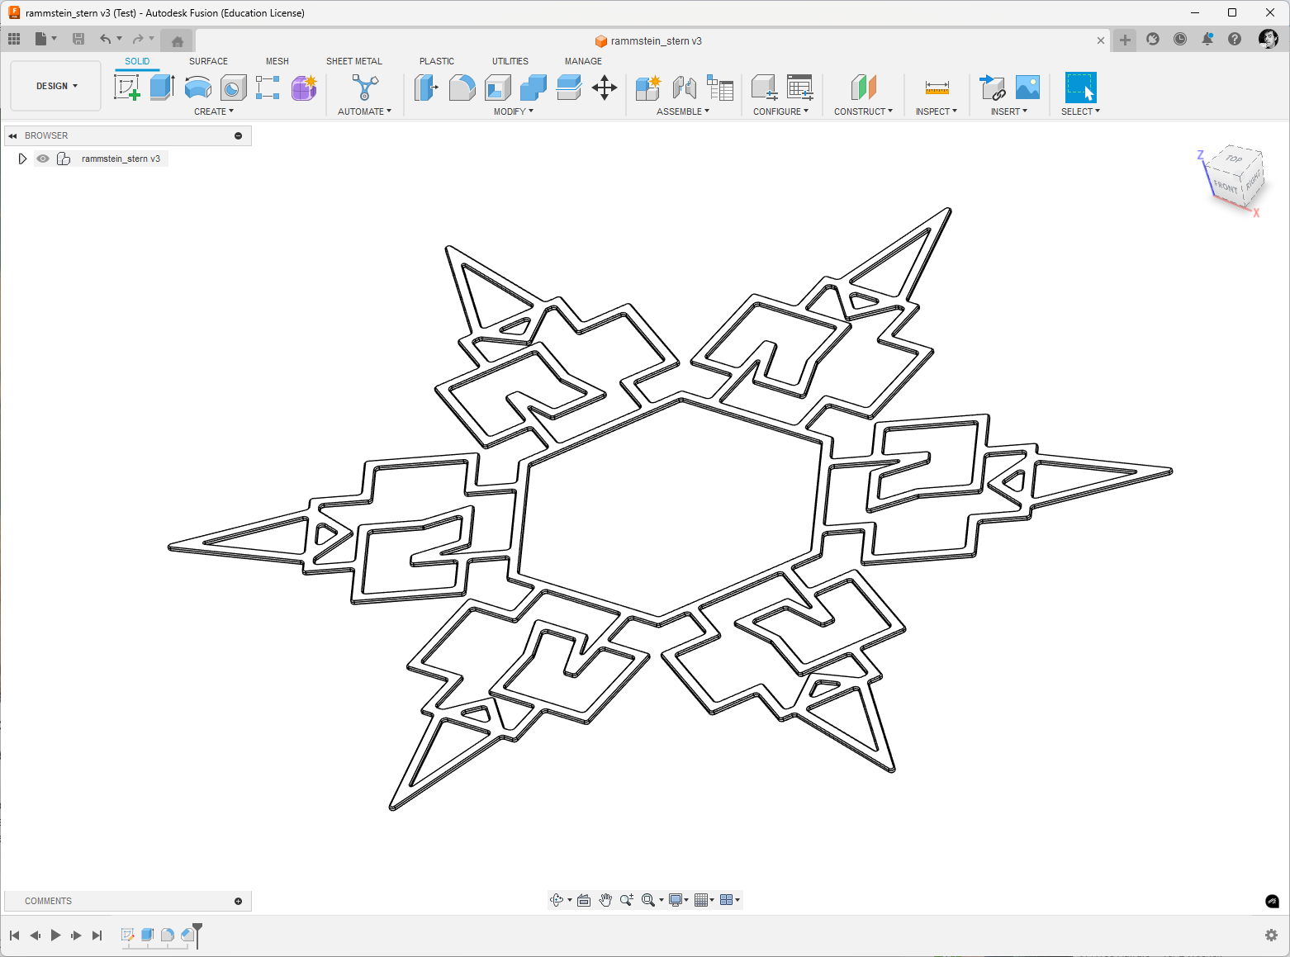Image resolution: width=1290 pixels, height=957 pixels.
Task: Select the Shell tool
Action: coord(498,87)
